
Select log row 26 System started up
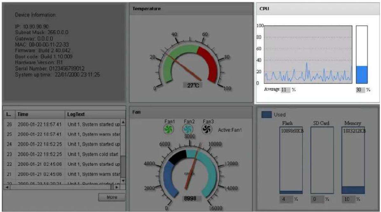point(62,124)
